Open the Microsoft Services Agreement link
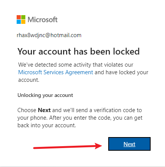Screen dimensions: 165x167 click(56, 72)
